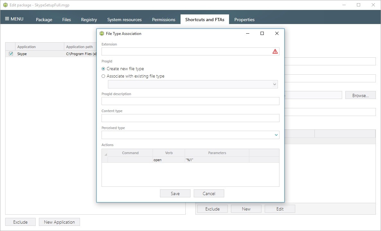Click the Edit package window app icon

(5, 5)
